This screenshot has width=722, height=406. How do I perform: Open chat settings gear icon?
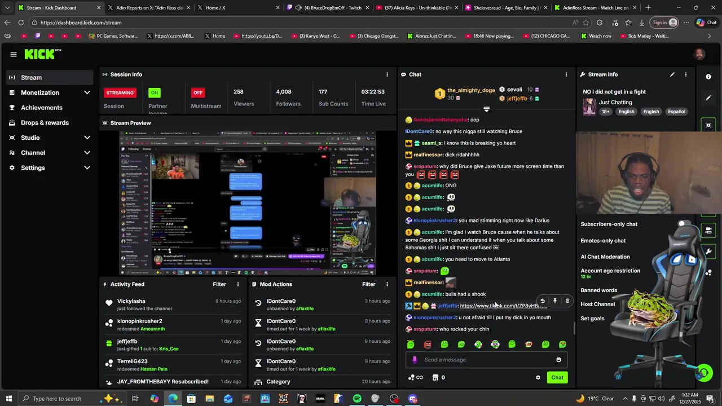[538, 378]
